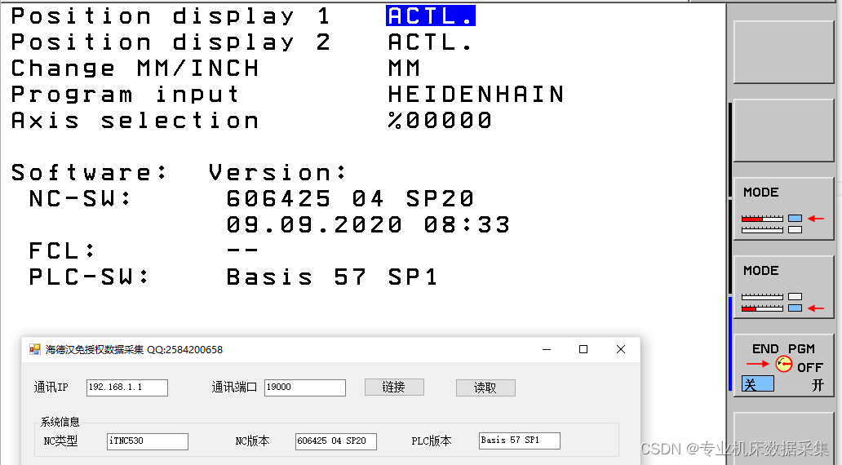Select ACTL. value of Position display 2
The width and height of the screenshot is (842, 465).
click(430, 42)
